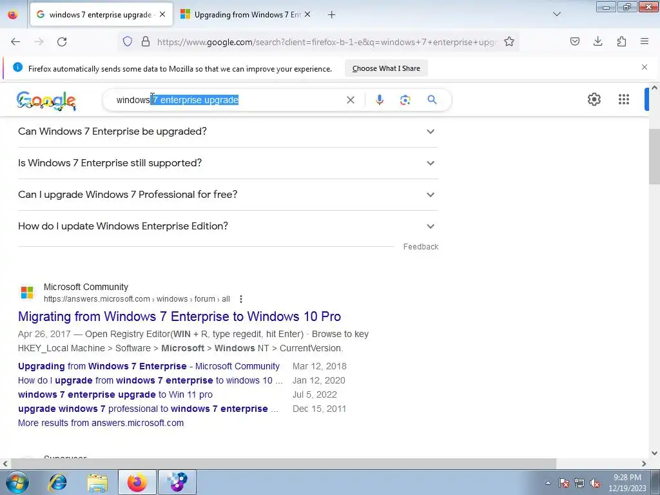This screenshot has height=495, width=660.
Task: Launch Internet Explorer from taskbar
Action: [57, 482]
